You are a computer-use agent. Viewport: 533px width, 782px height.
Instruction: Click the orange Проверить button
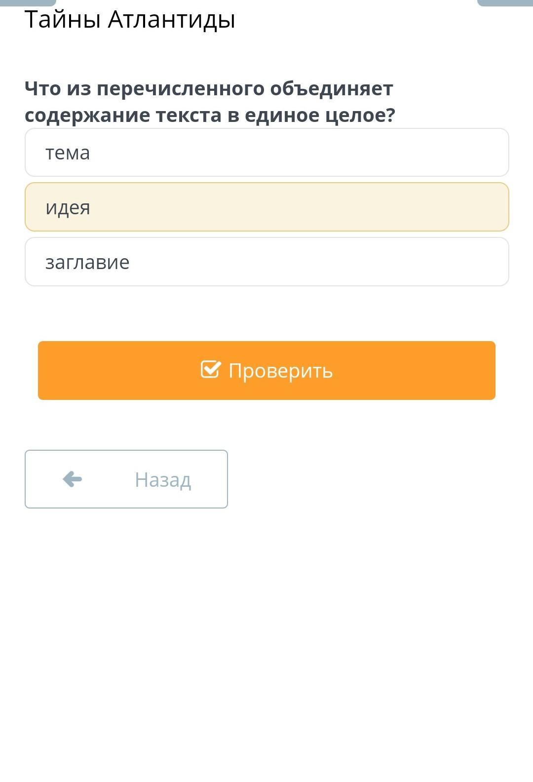pyautogui.click(x=266, y=370)
